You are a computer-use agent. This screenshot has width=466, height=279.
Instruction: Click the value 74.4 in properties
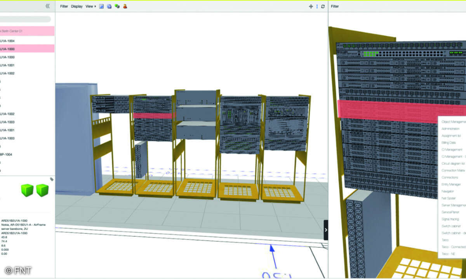click(4, 241)
